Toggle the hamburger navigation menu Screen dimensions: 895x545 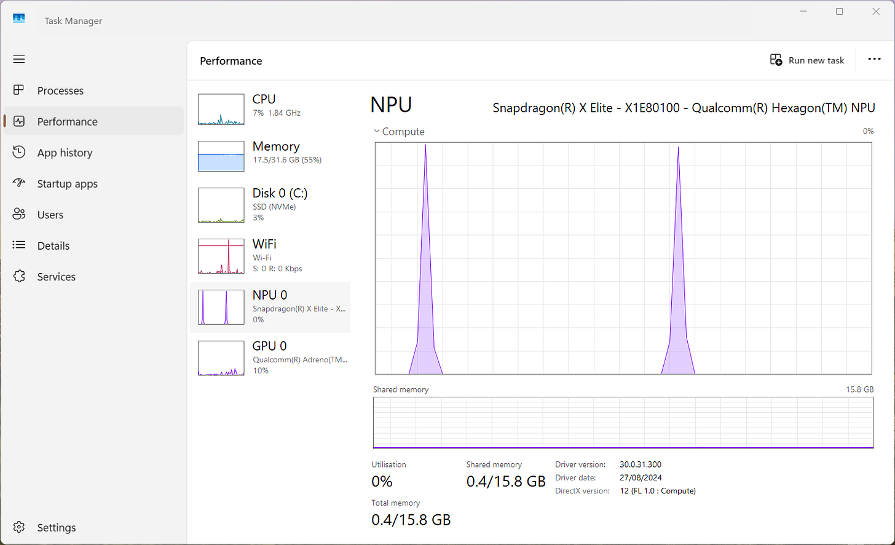(19, 59)
